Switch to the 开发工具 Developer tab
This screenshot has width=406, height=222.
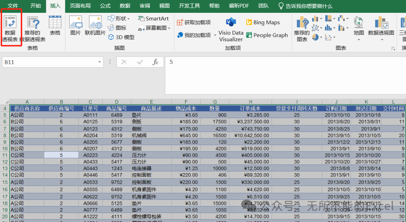pyautogui.click(x=189, y=6)
